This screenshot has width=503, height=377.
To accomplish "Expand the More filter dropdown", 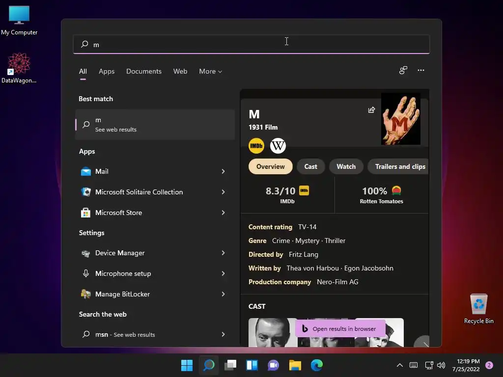I will coord(210,72).
